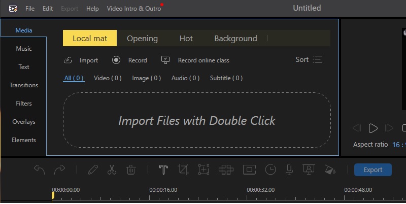406x204 pixels.
Task: Click timeline ruler at 00:00:32.00
Action: pos(260,190)
